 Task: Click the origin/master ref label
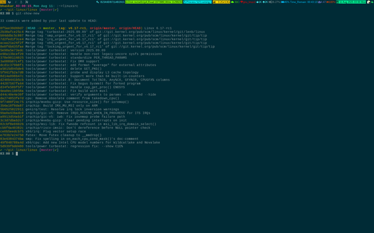[x=102, y=28]
